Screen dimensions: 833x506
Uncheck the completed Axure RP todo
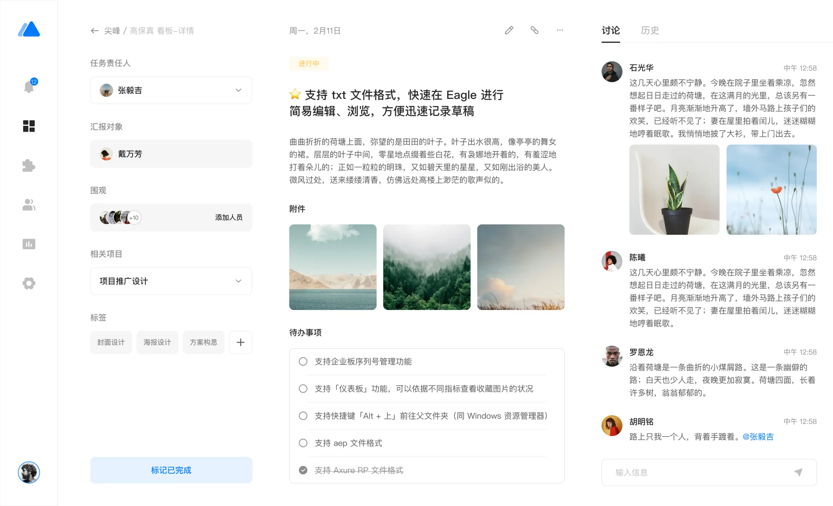coord(303,470)
